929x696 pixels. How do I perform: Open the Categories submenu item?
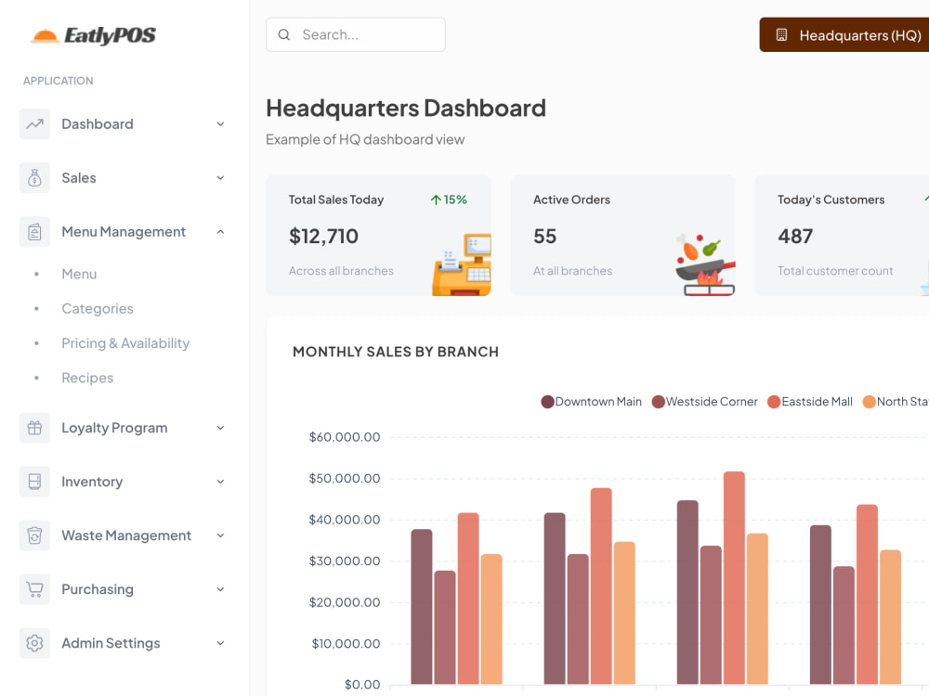(98, 308)
